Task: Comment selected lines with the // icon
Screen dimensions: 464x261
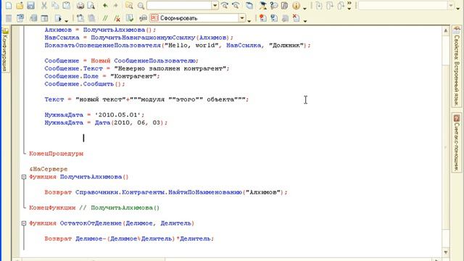Action: [x=105, y=18]
